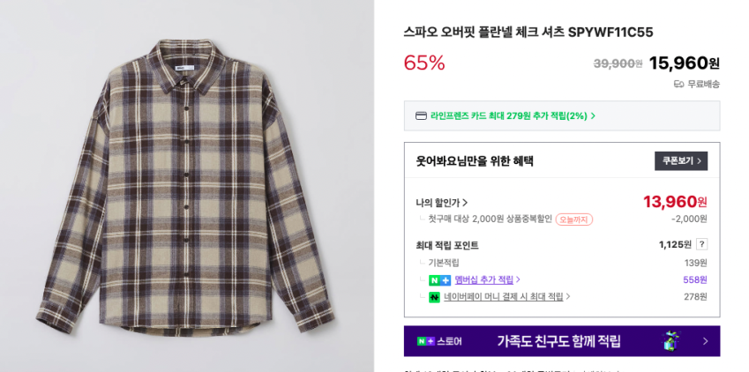Click the green Naver Pay N icon

(x=434, y=297)
